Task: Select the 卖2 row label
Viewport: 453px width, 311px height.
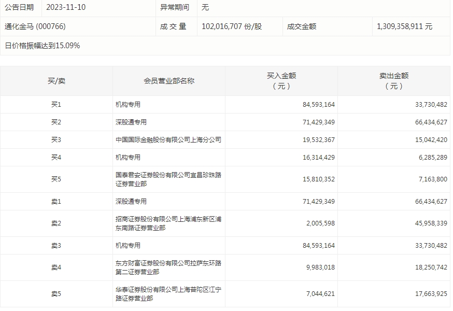Action: pos(56,223)
